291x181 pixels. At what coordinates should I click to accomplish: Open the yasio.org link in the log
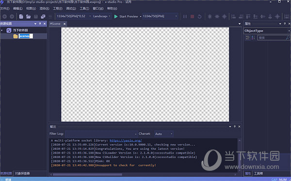126,140
